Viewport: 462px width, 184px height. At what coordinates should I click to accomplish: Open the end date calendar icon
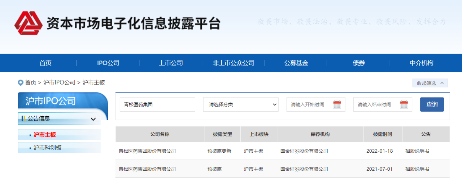click(404, 105)
